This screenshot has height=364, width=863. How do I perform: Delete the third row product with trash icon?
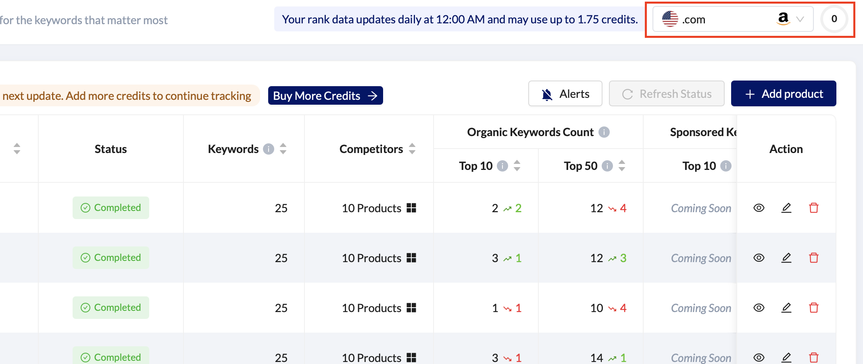click(x=813, y=308)
